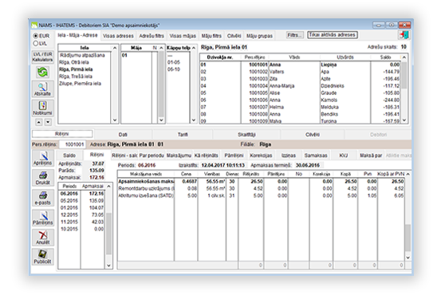Click the exit door icon top right
This screenshot has width=441, height=295.
tap(404, 35)
